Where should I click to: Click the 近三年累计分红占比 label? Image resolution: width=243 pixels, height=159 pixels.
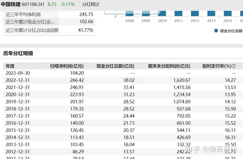click(x=32, y=30)
